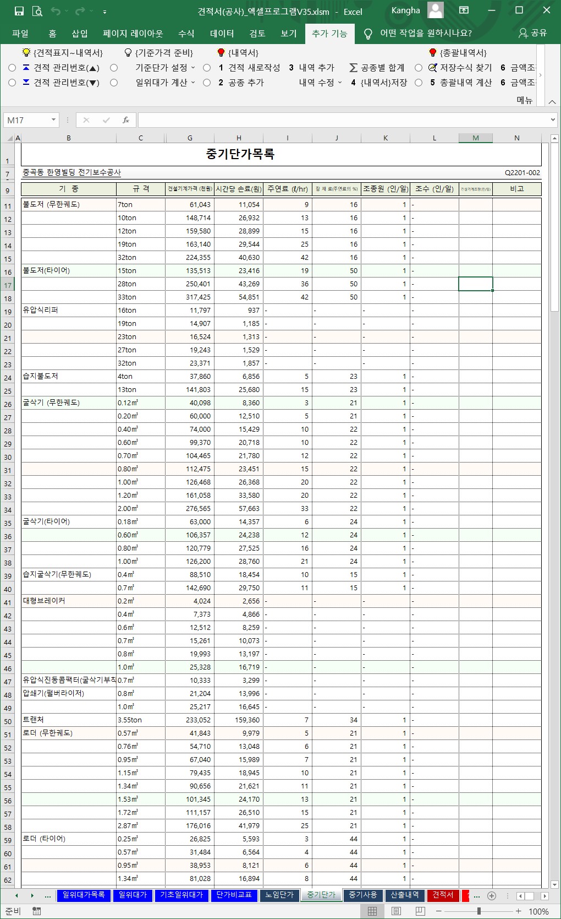Click the red bulb {총괄내역서} label

click(458, 53)
